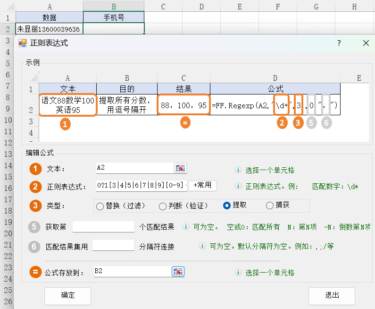375x309 pixels.
Task: Select the 判断（验证） radio option
Action: point(163,206)
